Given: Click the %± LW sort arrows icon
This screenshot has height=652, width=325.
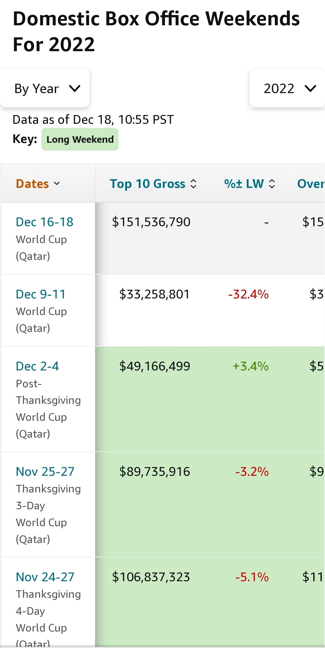Looking at the screenshot, I should (272, 184).
